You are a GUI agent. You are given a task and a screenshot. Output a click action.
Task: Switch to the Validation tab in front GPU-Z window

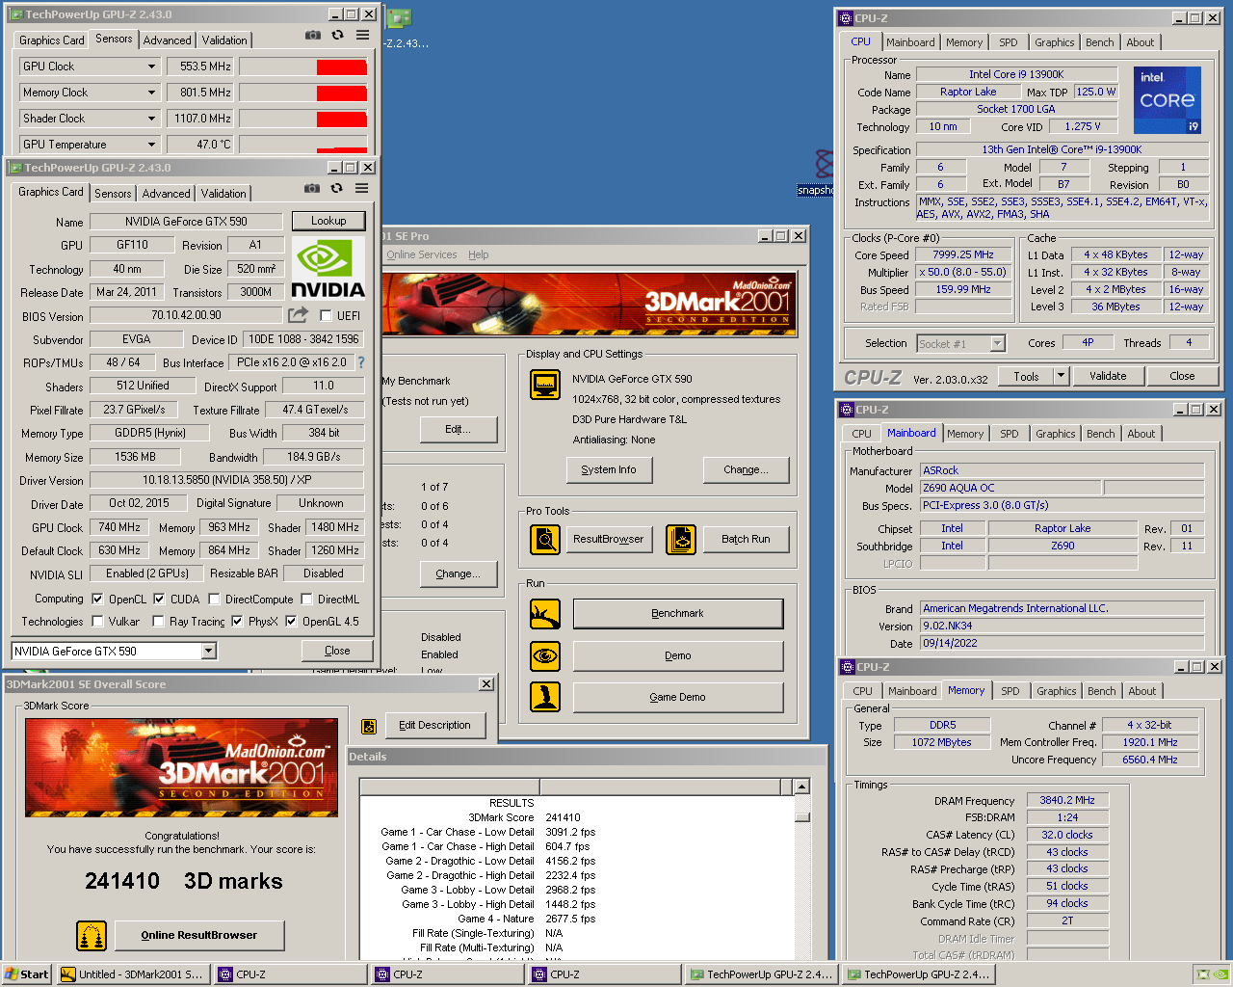point(223,193)
